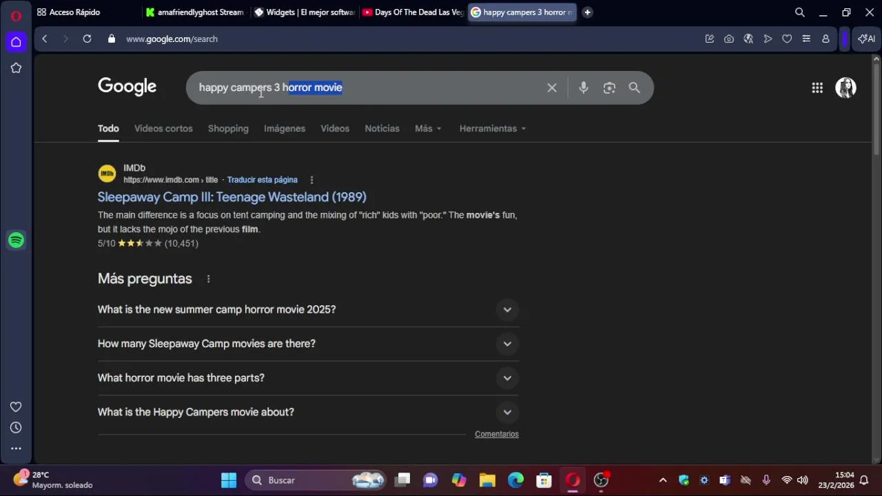Add page to bookmarks with the heart icon

[x=787, y=39]
